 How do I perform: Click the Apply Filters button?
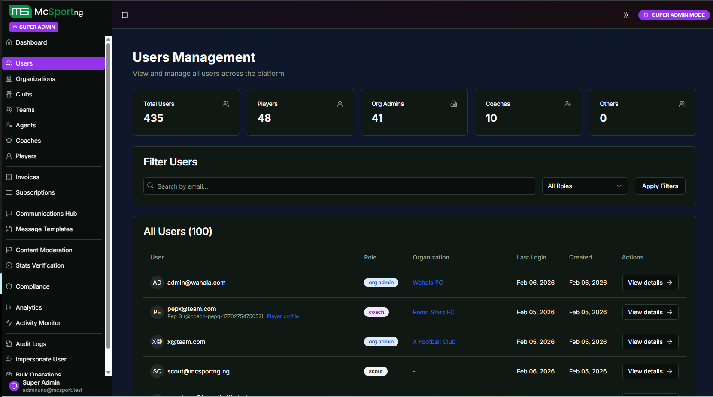(660, 186)
